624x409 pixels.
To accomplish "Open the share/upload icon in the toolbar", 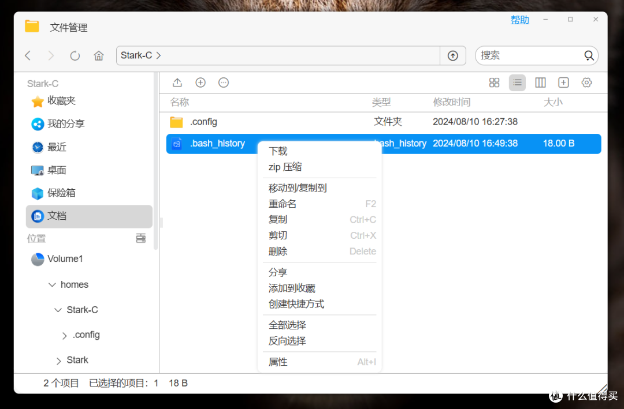I will (177, 82).
